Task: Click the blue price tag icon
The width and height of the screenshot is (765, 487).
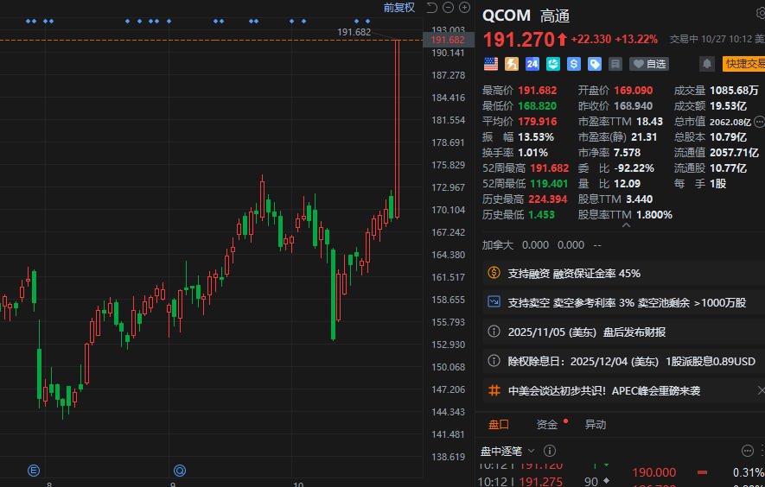Action: (595, 64)
